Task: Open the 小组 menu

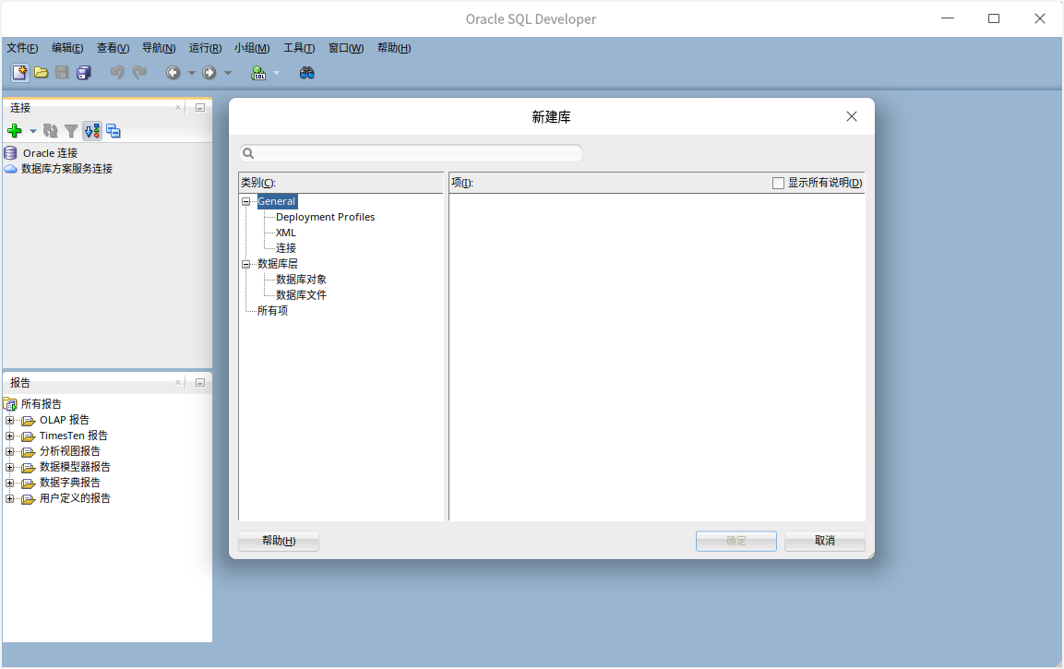Action: (x=252, y=48)
